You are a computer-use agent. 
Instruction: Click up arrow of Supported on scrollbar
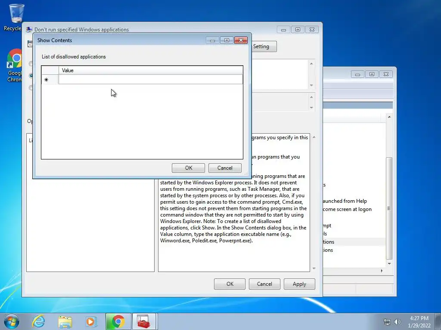(311, 97)
